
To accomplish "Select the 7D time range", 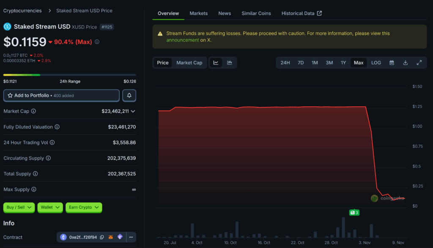I will click(301, 63).
